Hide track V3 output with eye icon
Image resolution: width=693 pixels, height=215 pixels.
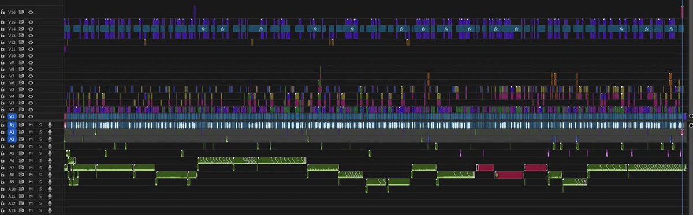[31, 103]
